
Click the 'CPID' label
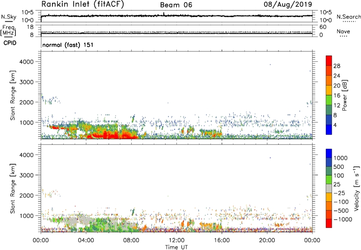point(10,43)
